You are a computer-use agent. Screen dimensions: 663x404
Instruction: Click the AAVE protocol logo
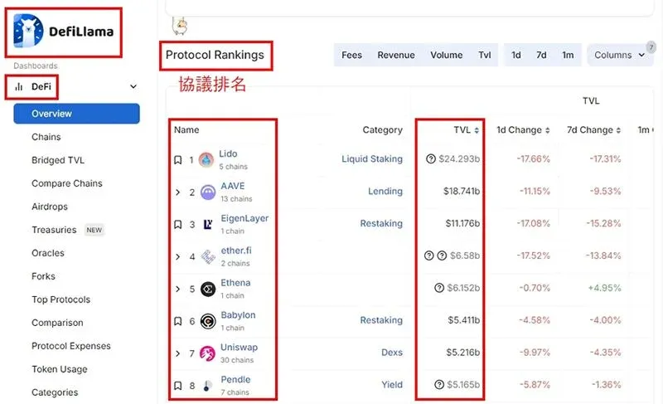[208, 192]
